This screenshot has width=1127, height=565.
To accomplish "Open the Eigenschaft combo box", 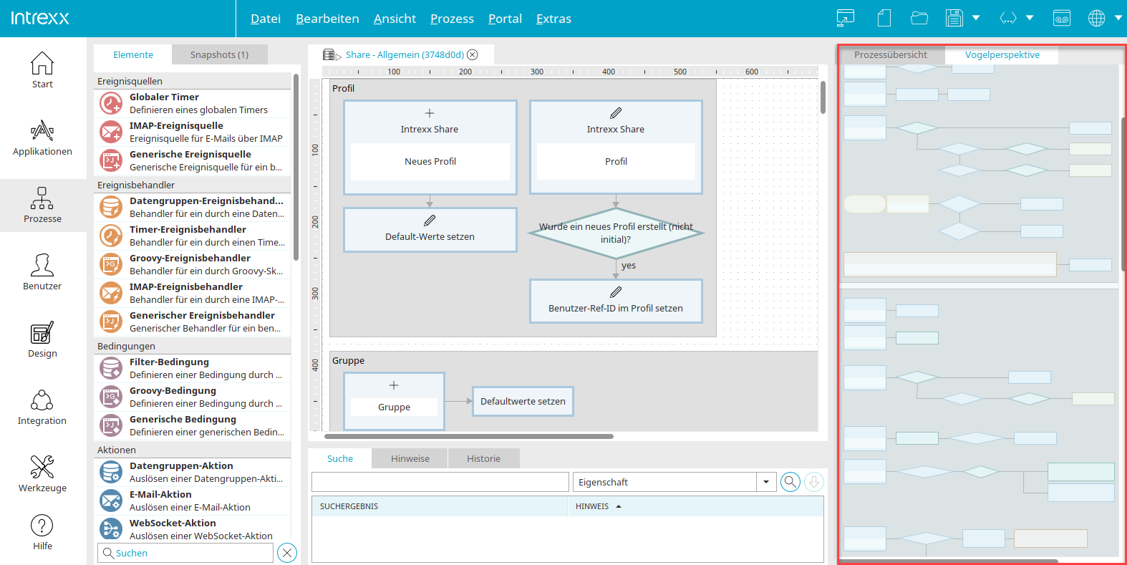I will [x=674, y=482].
